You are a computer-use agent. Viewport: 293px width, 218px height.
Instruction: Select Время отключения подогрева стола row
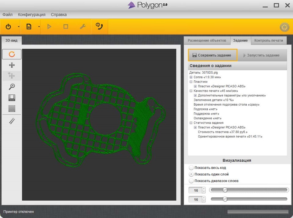[x=226, y=104]
